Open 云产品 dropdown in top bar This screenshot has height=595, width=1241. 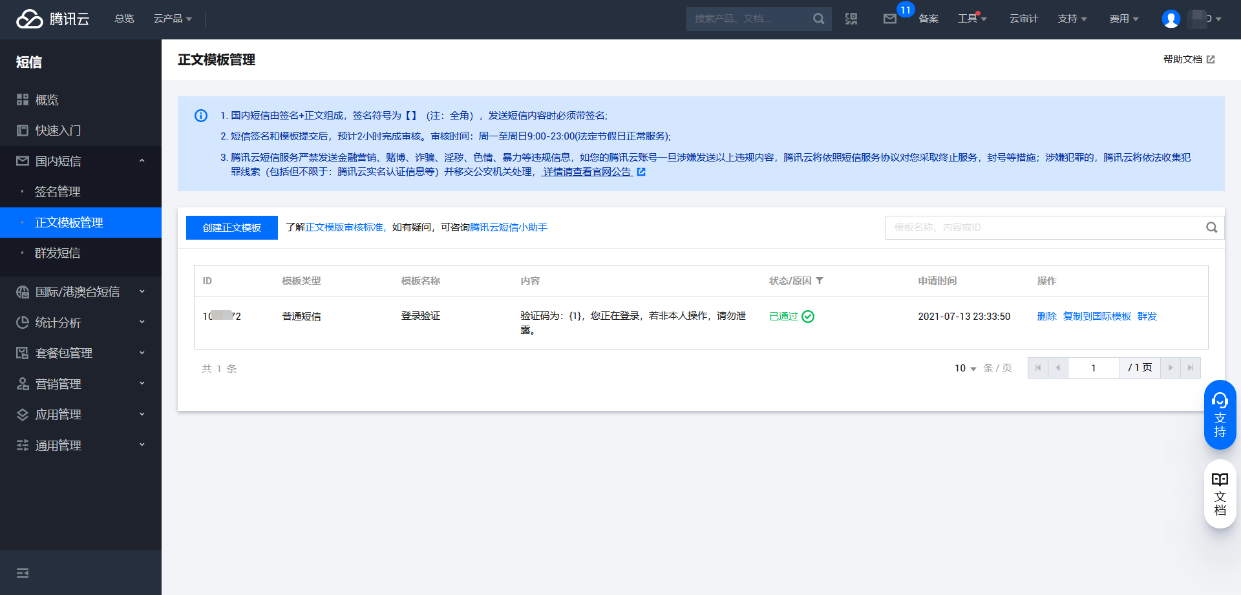(x=173, y=19)
